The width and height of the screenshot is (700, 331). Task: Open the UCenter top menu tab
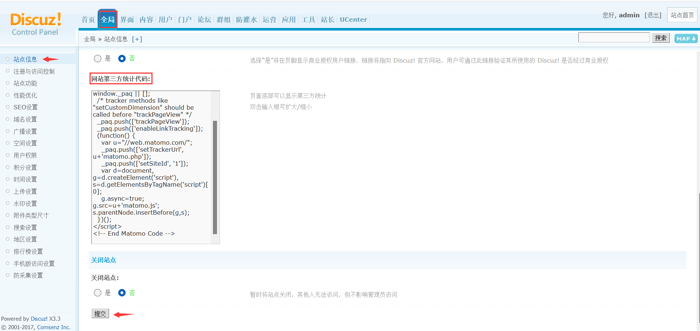coord(353,20)
